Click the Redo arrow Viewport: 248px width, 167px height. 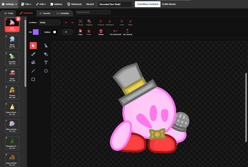pos(72,22)
